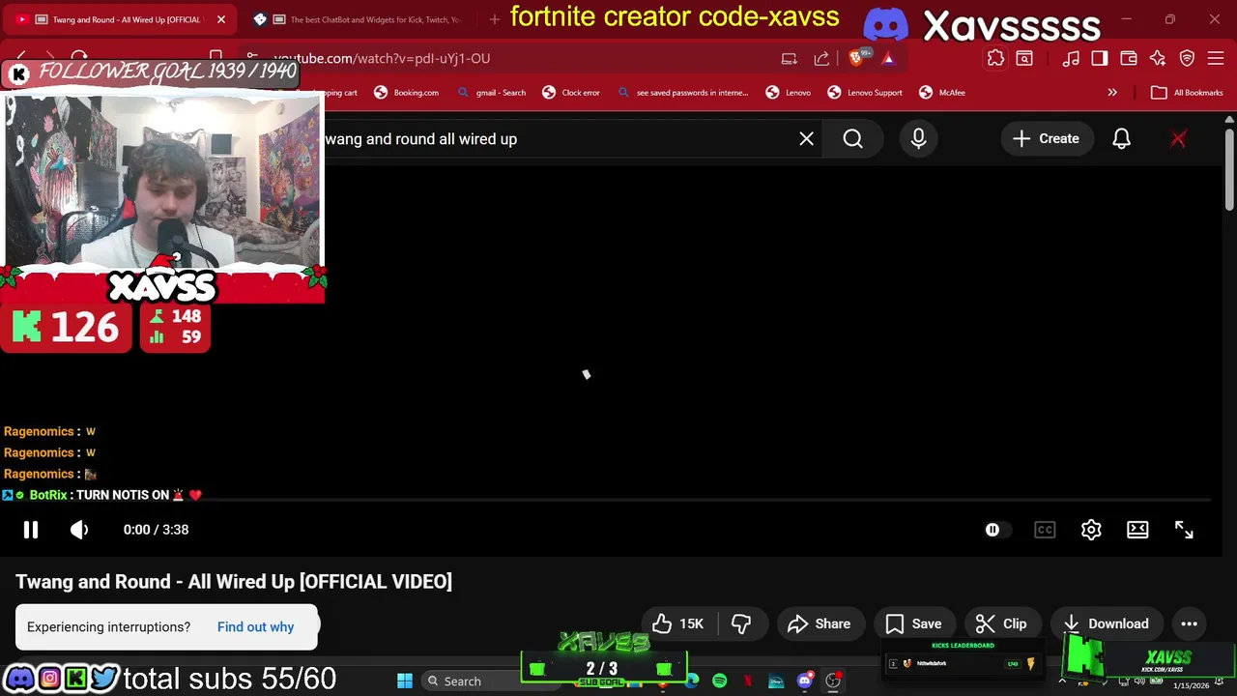Open Disney+ from the taskbar
Viewport: 1237px width, 696px height.
click(x=776, y=681)
